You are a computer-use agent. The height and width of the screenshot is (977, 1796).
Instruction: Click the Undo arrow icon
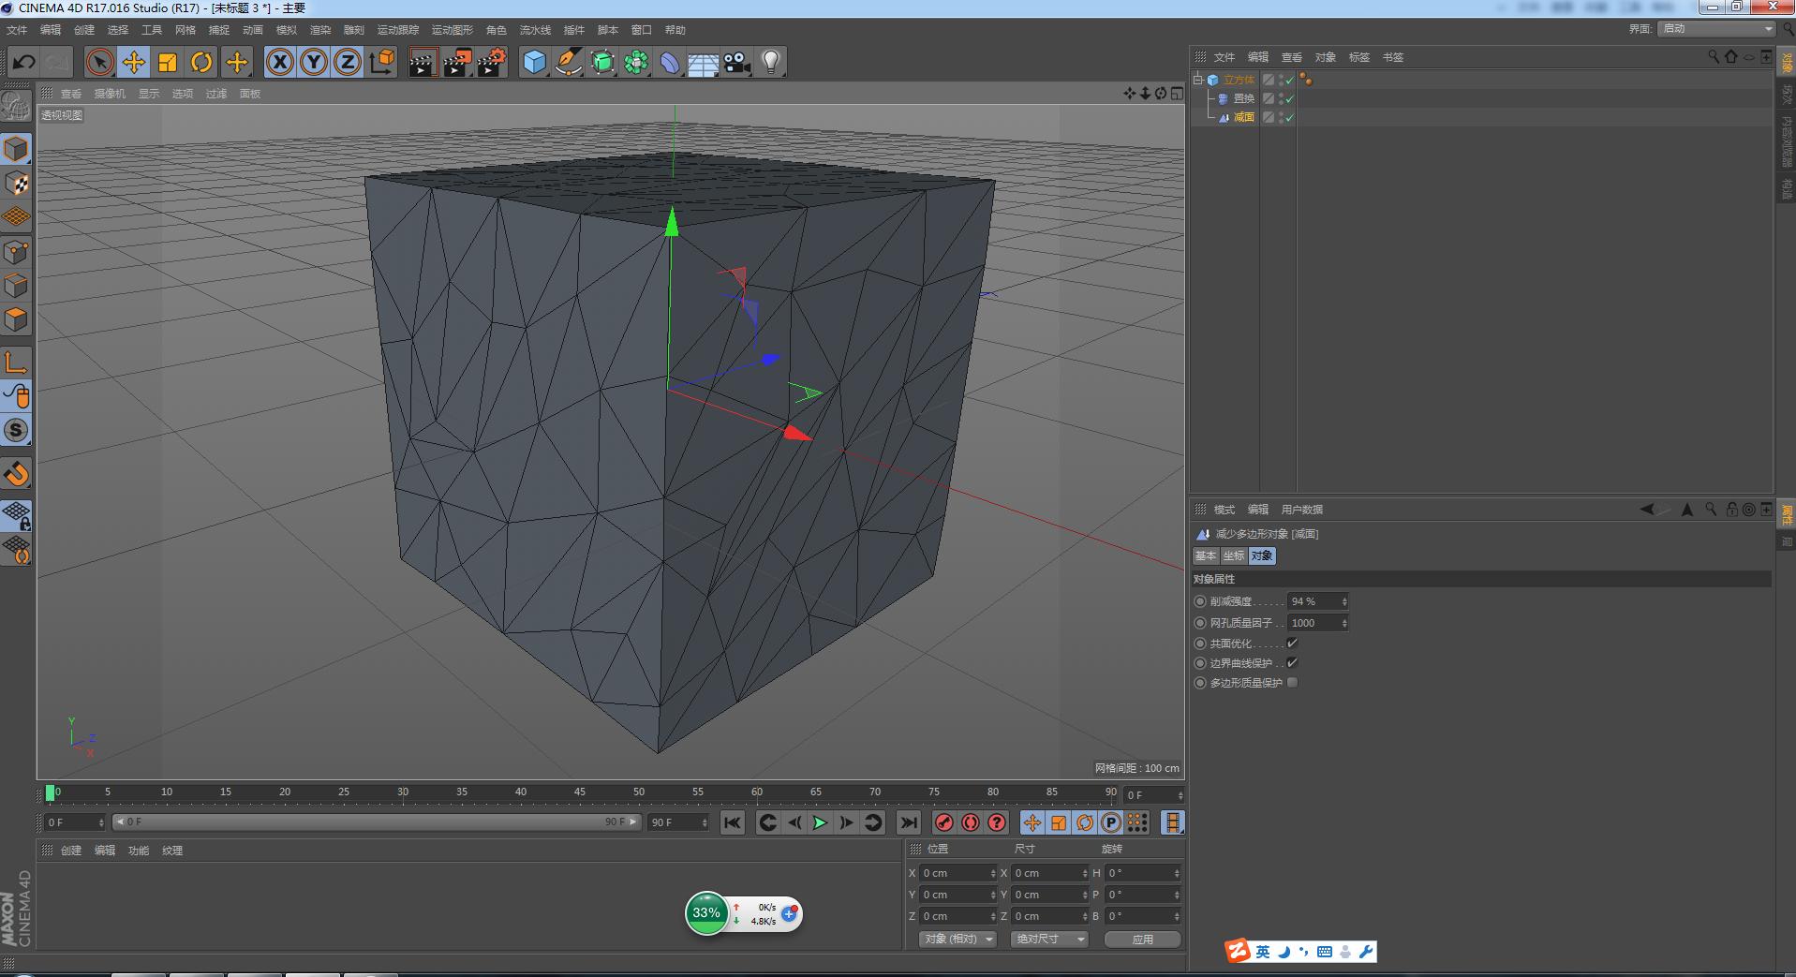click(23, 63)
